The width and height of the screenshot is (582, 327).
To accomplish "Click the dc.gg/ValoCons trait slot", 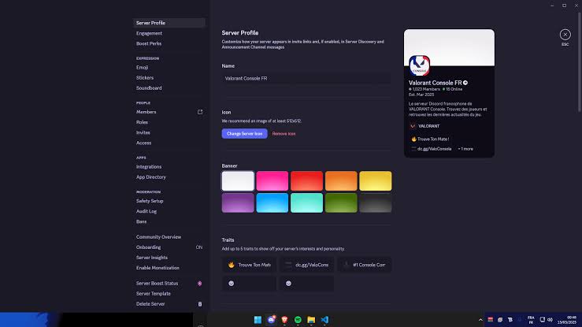I will [x=306, y=265].
